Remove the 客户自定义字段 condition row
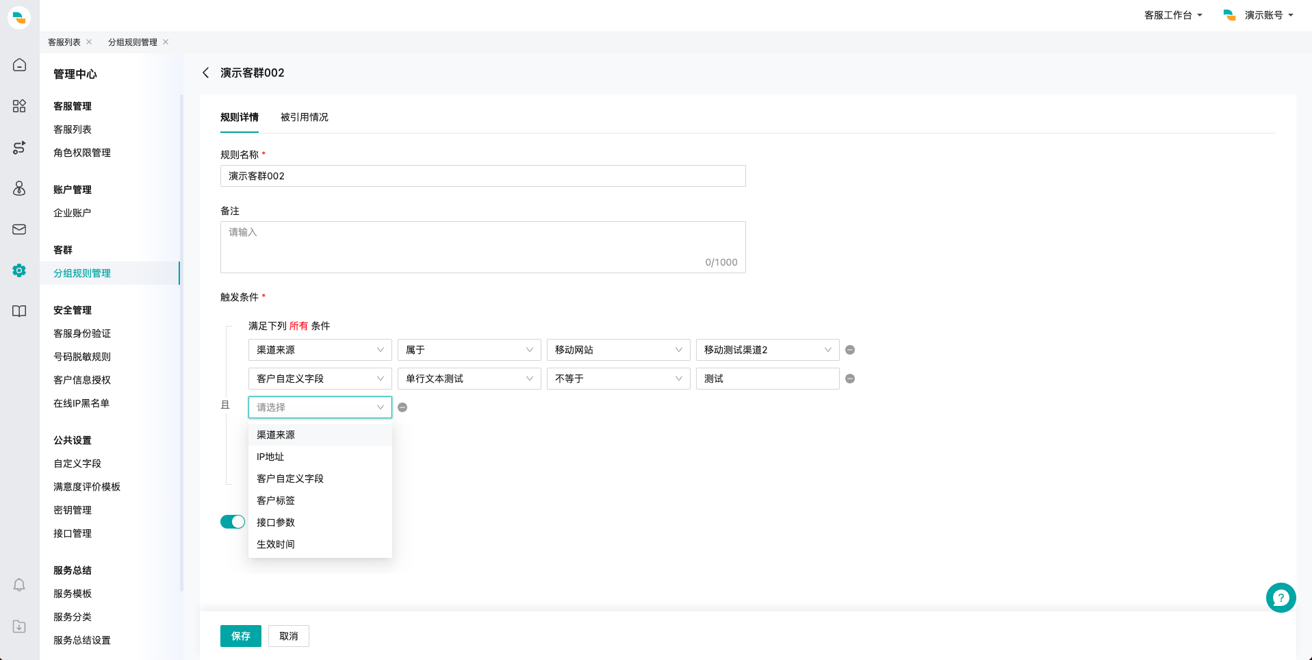This screenshot has width=1312, height=660. pos(850,379)
